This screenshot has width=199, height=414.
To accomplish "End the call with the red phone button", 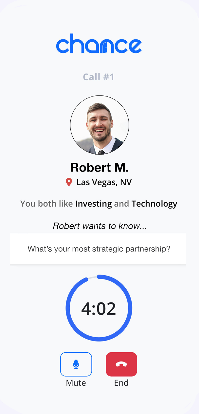I will [121, 364].
